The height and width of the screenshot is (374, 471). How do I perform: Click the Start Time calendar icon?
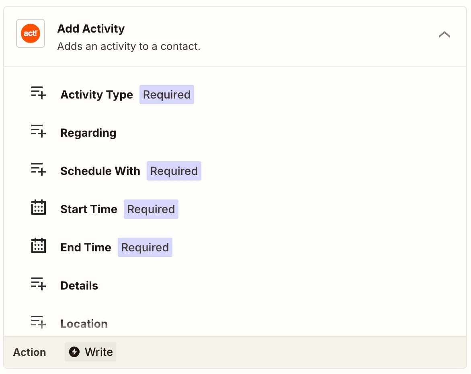click(x=39, y=208)
